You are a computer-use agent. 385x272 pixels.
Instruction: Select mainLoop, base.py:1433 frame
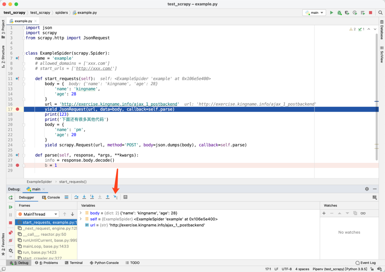click(46, 246)
